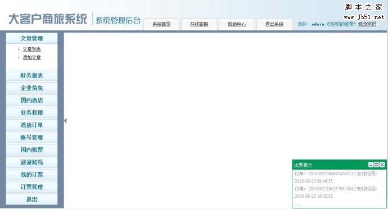Open the 旅游路线 menu
This screenshot has height=209, width=388.
31,162
